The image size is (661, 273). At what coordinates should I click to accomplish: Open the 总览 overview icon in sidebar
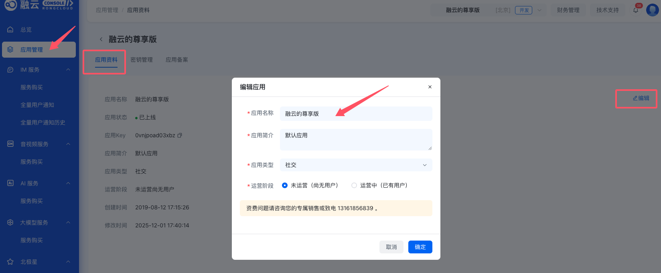[x=10, y=30]
